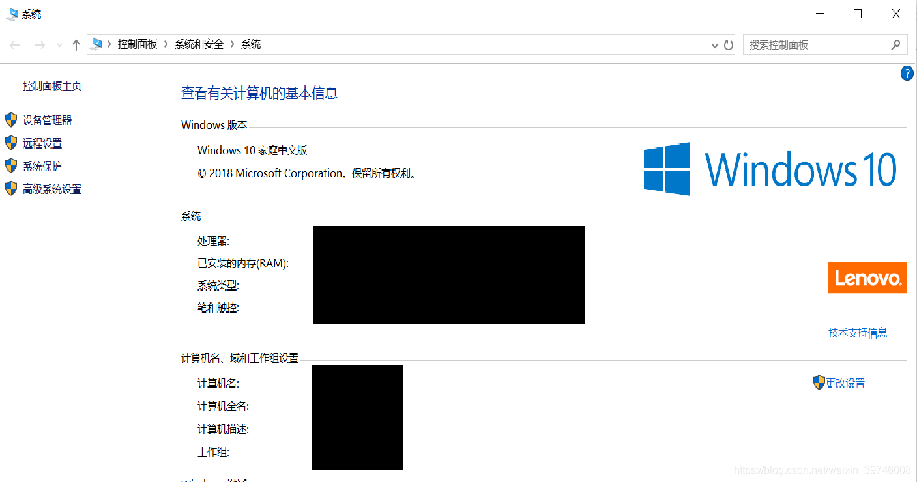Focus the 搜索控制面板 search field

pyautogui.click(x=825, y=45)
